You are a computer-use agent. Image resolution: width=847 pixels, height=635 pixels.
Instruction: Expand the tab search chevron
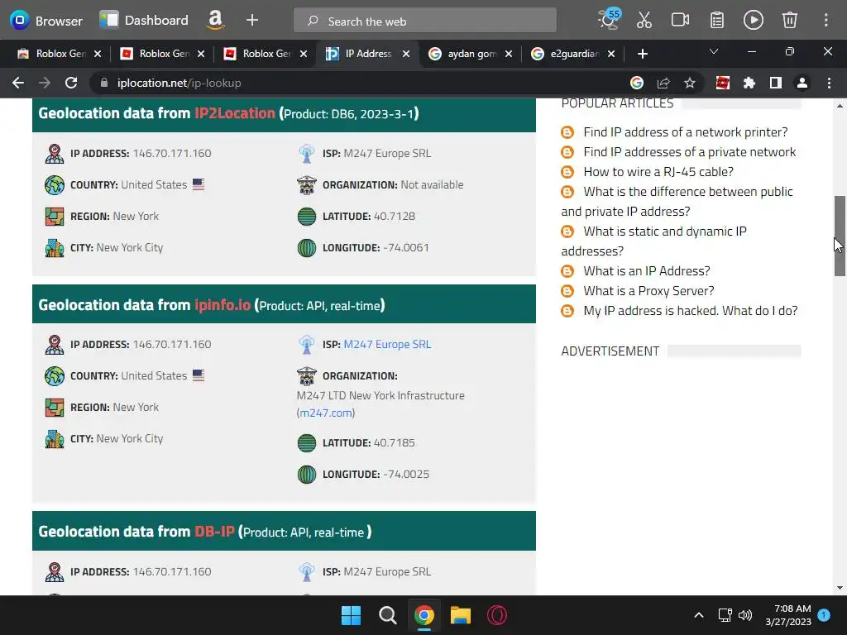coord(714,52)
